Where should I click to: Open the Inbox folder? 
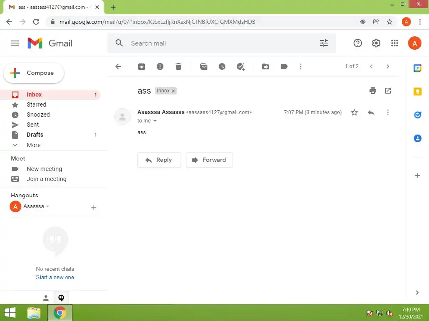click(50, 95)
